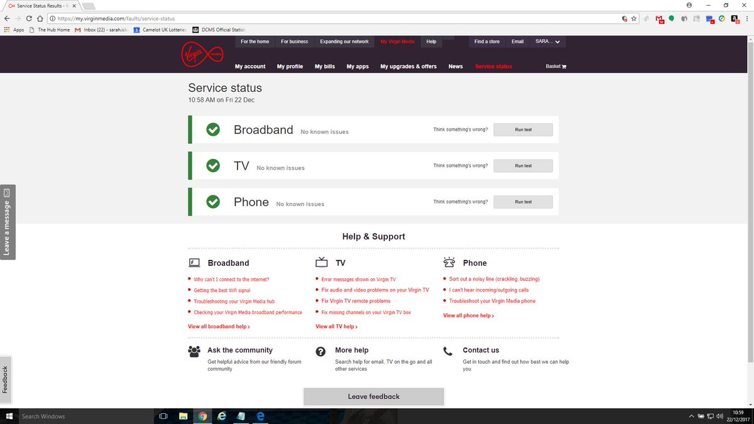Image resolution: width=754 pixels, height=424 pixels.
Task: Open My upgrades & offers menu
Action: 408,67
